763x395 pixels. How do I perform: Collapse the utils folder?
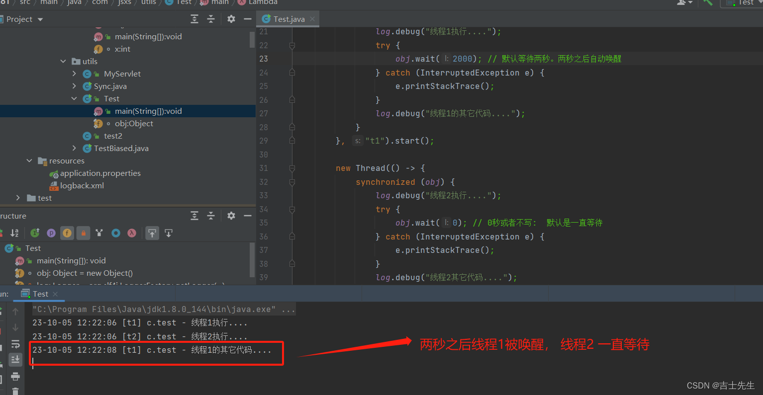[63, 62]
